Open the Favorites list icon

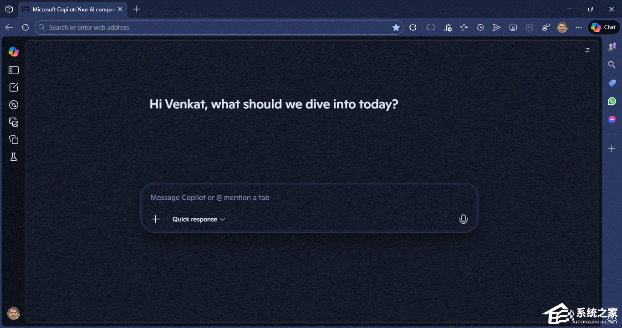pyautogui.click(x=464, y=27)
